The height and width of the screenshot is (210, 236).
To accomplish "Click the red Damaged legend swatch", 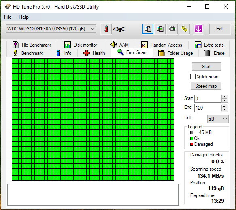I will 192,144.
